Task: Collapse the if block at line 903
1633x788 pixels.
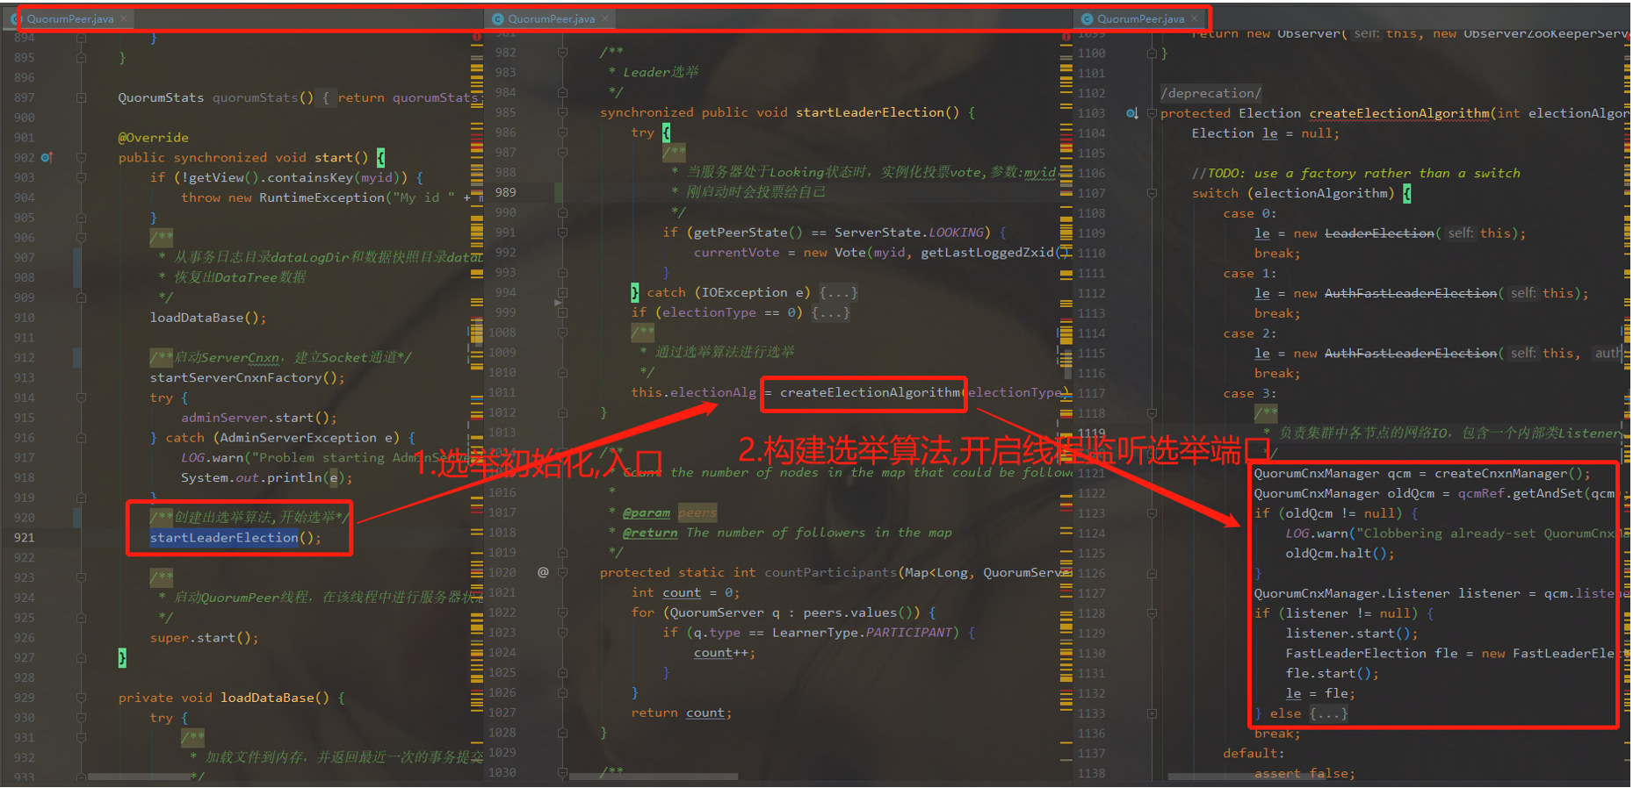Action: (x=81, y=177)
